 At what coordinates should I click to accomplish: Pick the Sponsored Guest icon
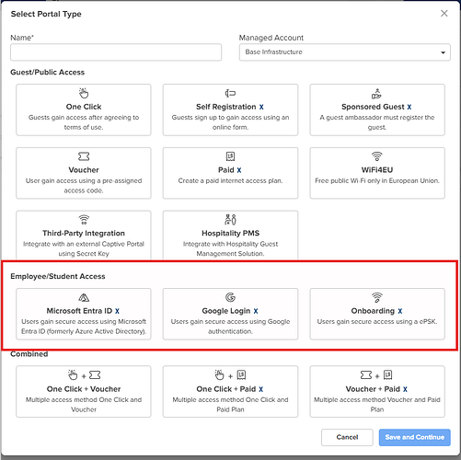(x=376, y=94)
